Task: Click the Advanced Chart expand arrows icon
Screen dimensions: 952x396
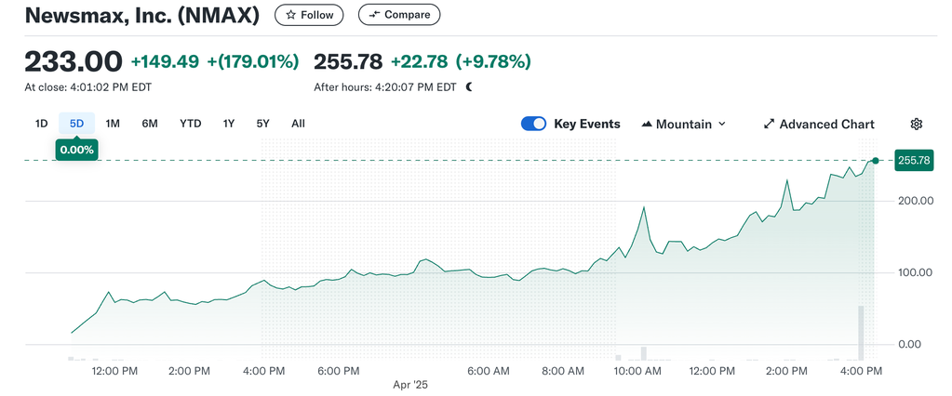Action: point(770,125)
